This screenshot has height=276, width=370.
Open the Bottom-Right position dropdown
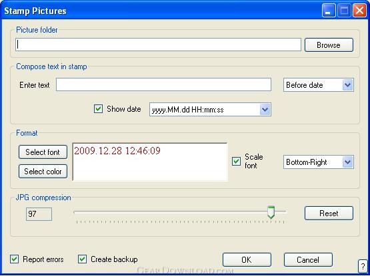319,162
